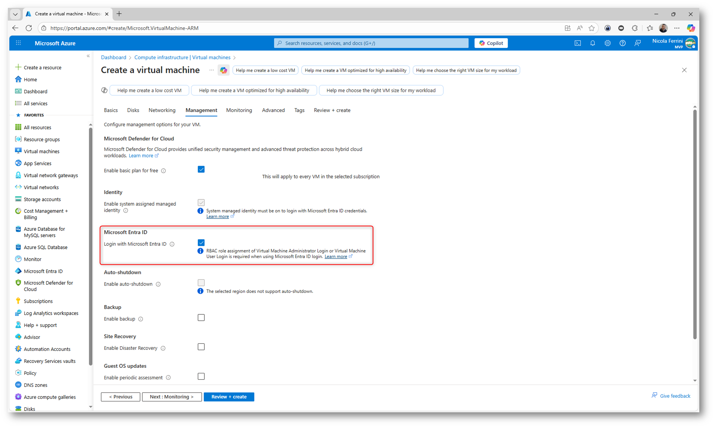Click info icon beside Enable backup
Viewport: 715px width, 428px height.
click(x=141, y=319)
